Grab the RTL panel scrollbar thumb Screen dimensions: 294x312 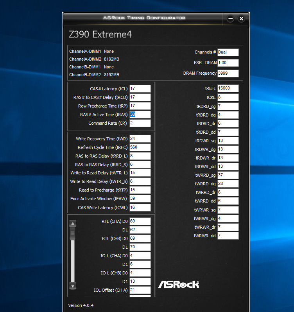point(73,233)
